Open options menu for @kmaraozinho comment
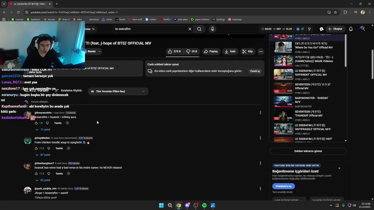 [260, 113]
